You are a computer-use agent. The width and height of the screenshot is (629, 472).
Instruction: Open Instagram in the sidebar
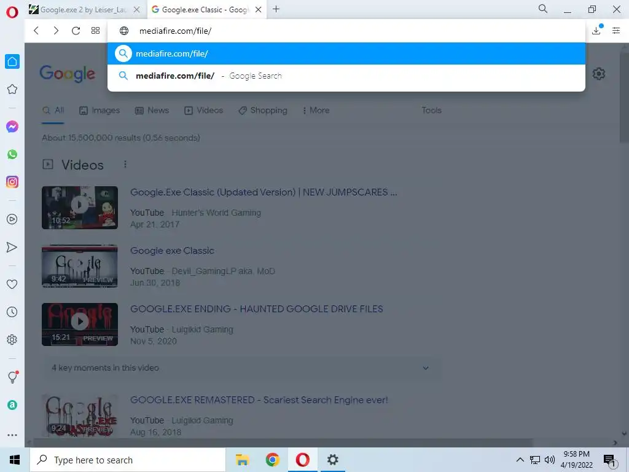12,182
